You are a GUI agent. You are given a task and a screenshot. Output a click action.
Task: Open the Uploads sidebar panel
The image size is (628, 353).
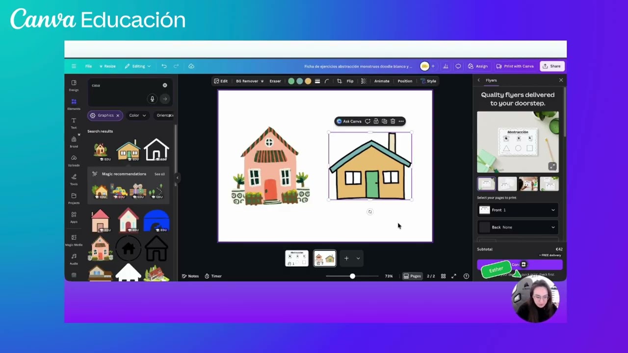pos(74,161)
